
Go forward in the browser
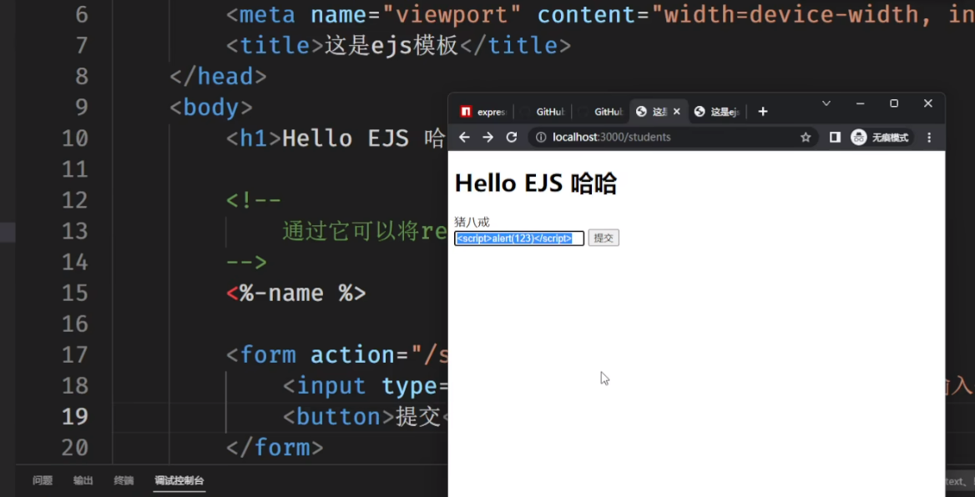click(488, 138)
